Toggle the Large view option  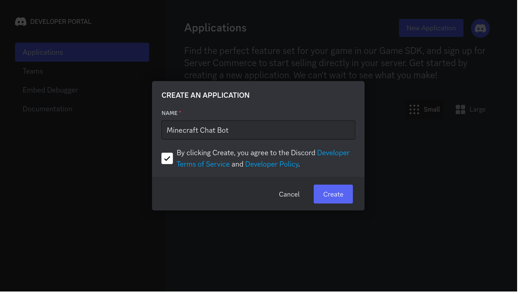(471, 109)
